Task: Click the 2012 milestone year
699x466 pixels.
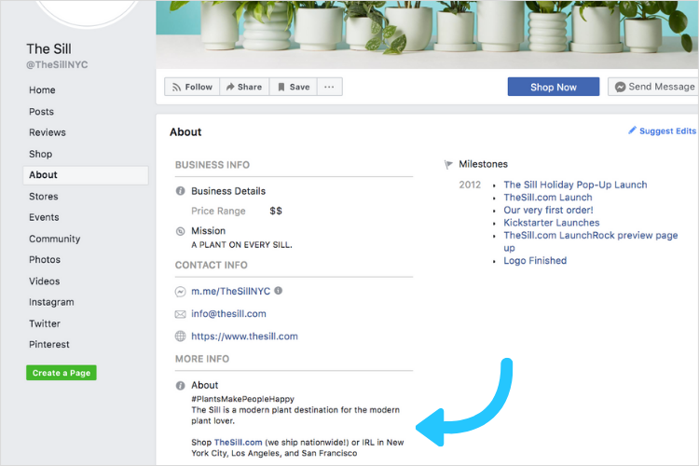Action: coord(470,185)
